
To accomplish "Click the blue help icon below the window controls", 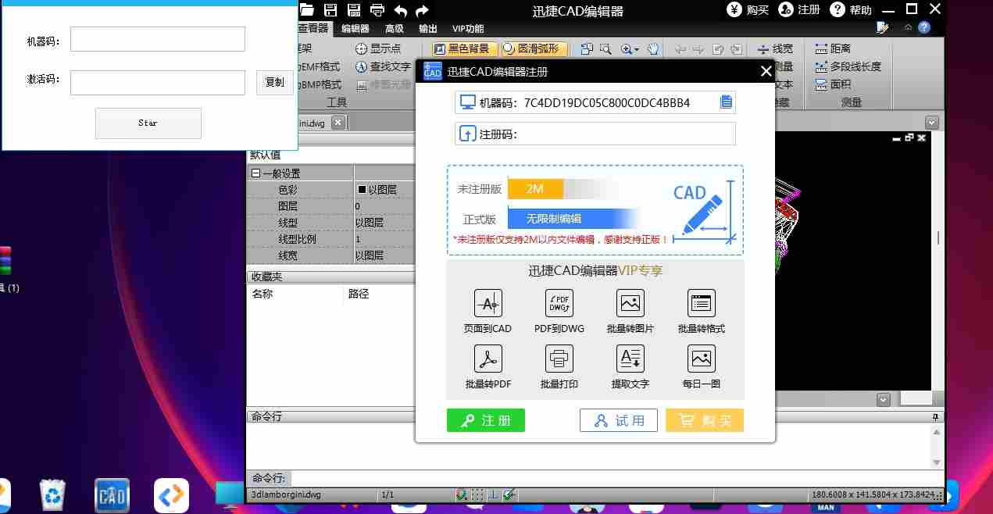I will (x=924, y=27).
